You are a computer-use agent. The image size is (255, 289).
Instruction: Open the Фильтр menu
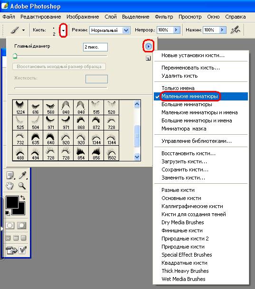(x=164, y=17)
